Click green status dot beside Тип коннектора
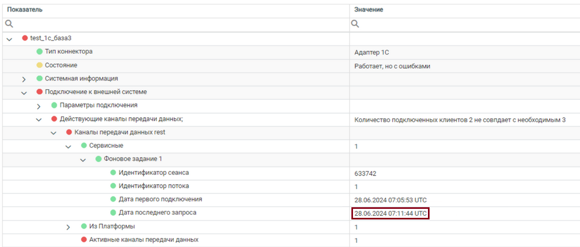This screenshot has width=580, height=247. [39, 51]
